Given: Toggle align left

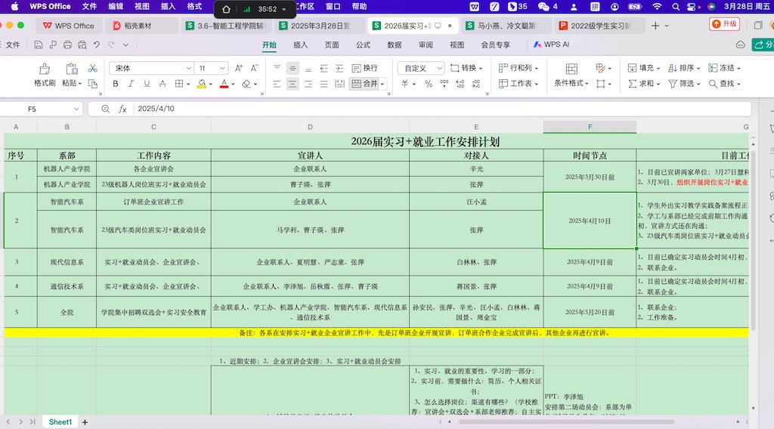Looking at the screenshot, I should click(x=277, y=84).
